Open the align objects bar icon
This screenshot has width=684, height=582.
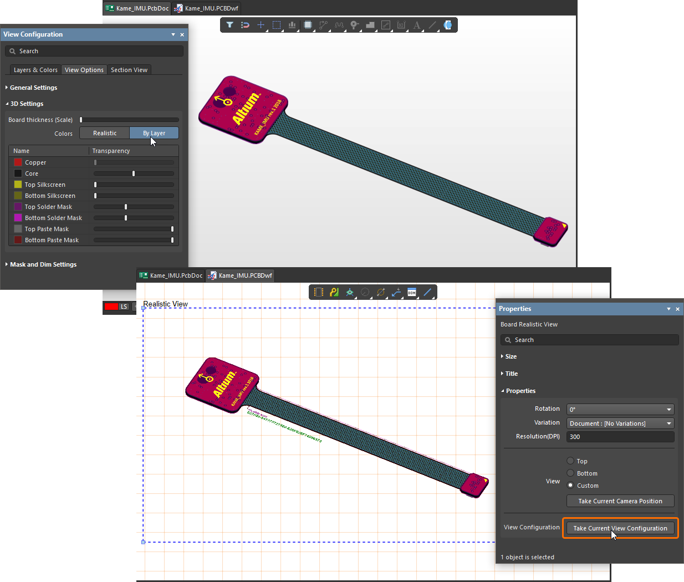[292, 25]
